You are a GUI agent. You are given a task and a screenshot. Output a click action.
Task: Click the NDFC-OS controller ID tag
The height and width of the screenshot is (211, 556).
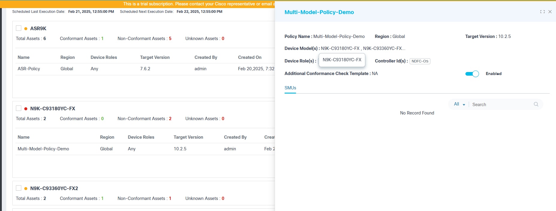pos(420,61)
